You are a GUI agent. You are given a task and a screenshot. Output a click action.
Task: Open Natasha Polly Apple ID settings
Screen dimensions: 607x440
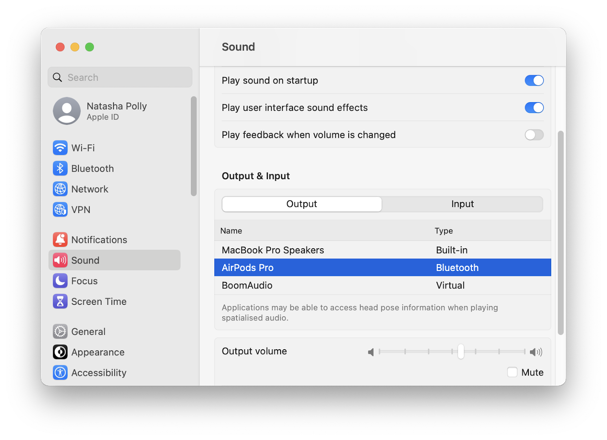click(x=116, y=111)
